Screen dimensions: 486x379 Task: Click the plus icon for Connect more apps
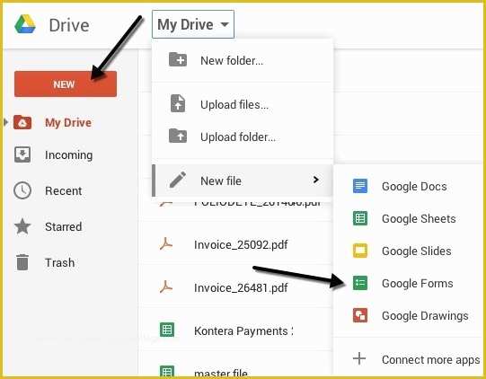point(359,359)
